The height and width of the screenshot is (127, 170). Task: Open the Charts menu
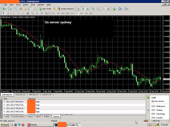pyautogui.click(x=26, y=5)
